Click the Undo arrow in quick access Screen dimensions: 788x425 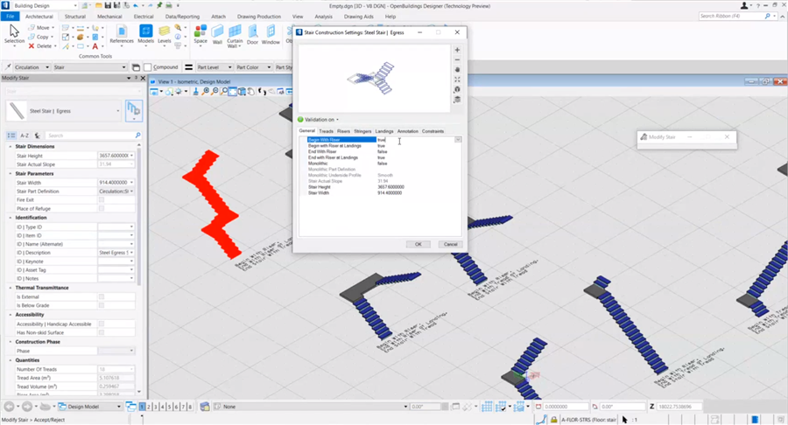(x=136, y=5)
